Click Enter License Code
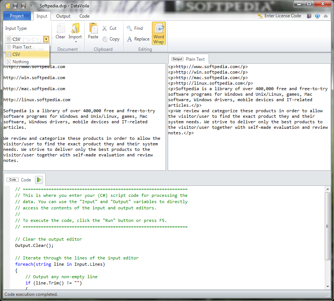This screenshot has width=334, height=301. point(279,16)
